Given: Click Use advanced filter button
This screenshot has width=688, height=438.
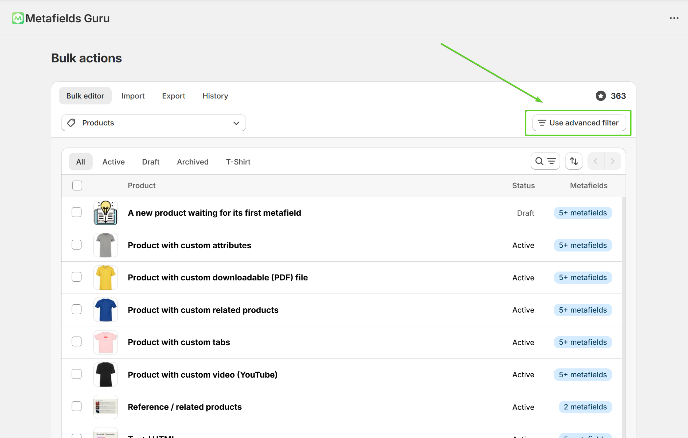Looking at the screenshot, I should (579, 123).
